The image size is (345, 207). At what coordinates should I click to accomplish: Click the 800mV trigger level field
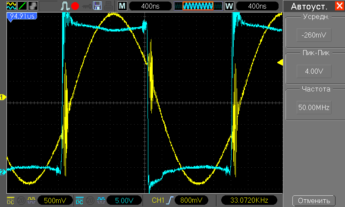(x=191, y=201)
